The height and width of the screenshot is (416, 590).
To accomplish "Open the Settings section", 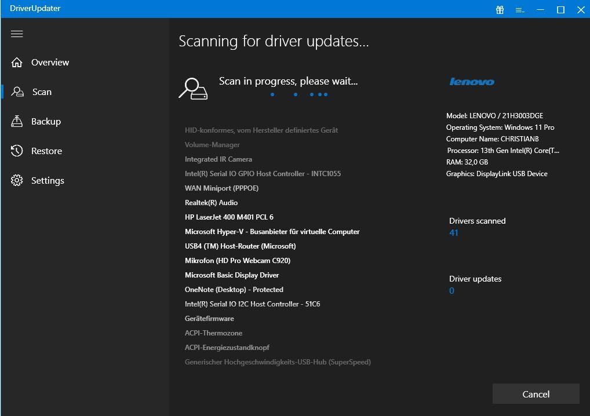I will pos(48,181).
